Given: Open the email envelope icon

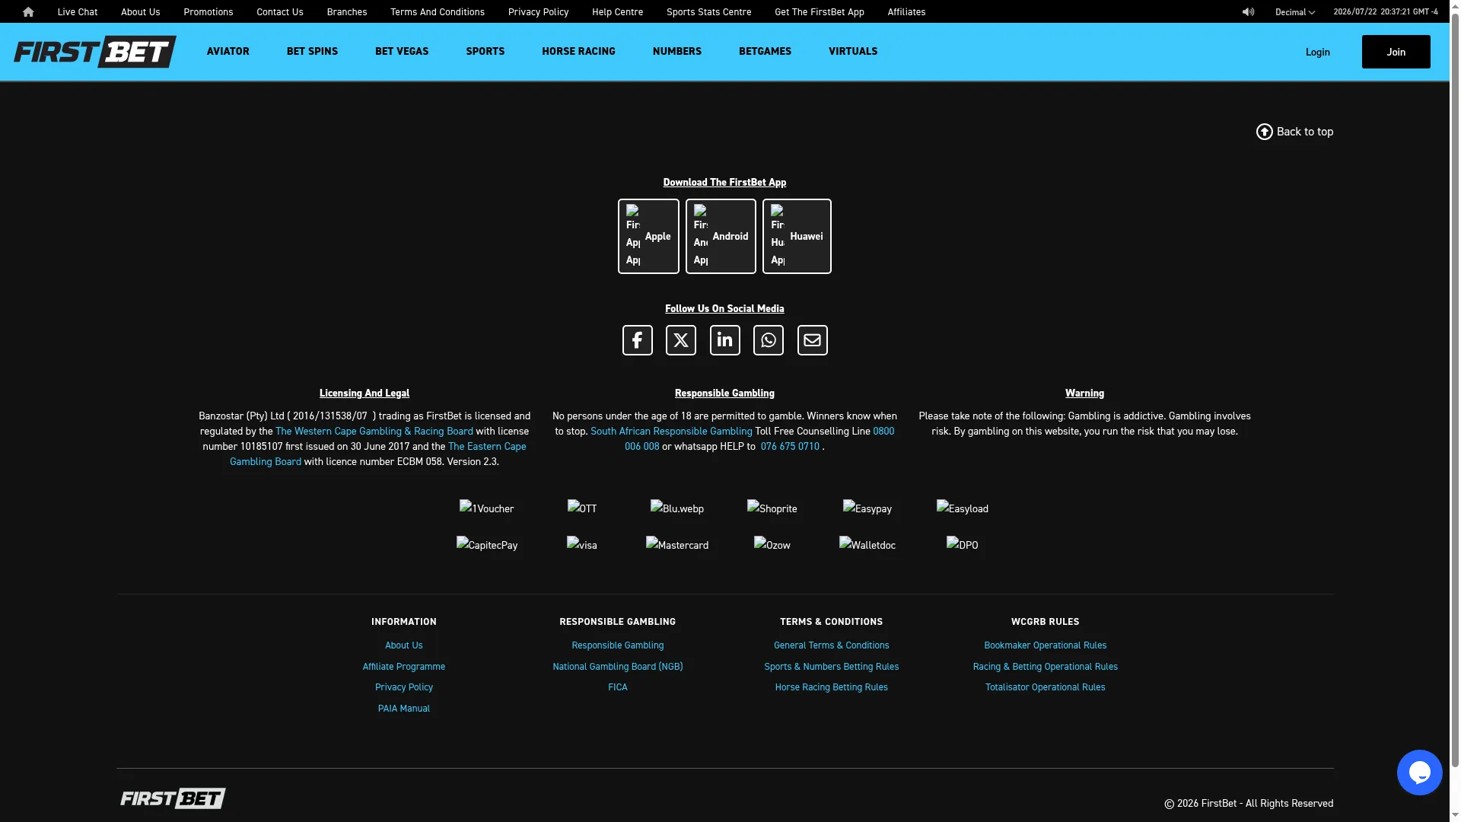Looking at the screenshot, I should [x=813, y=340].
